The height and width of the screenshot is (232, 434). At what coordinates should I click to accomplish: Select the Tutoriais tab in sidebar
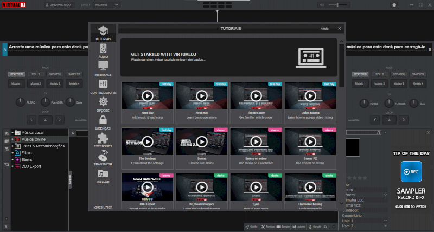click(103, 33)
